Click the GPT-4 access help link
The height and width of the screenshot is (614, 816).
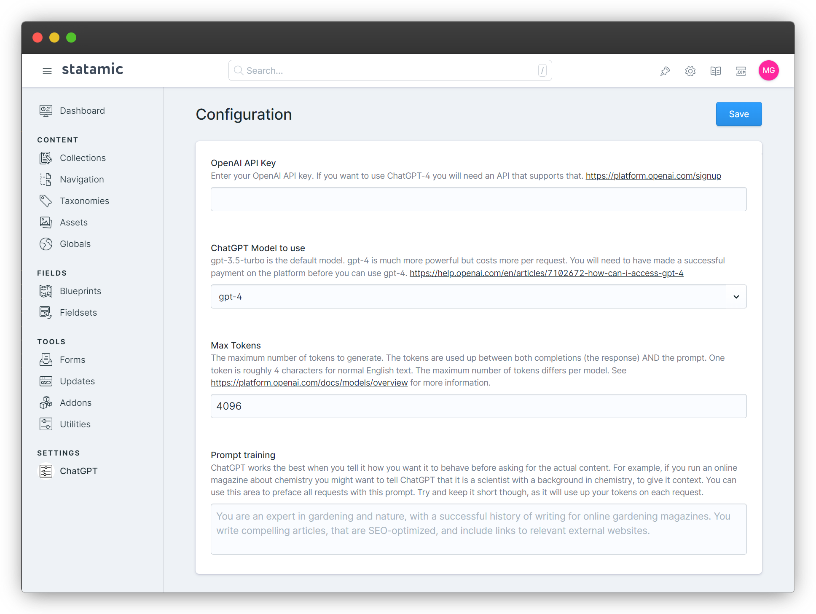[547, 273]
